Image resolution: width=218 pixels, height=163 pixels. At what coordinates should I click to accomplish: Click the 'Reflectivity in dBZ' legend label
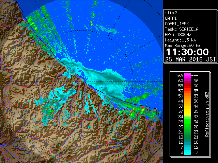click(207, 114)
